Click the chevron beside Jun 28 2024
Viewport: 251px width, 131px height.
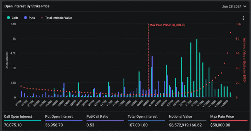click(245, 6)
